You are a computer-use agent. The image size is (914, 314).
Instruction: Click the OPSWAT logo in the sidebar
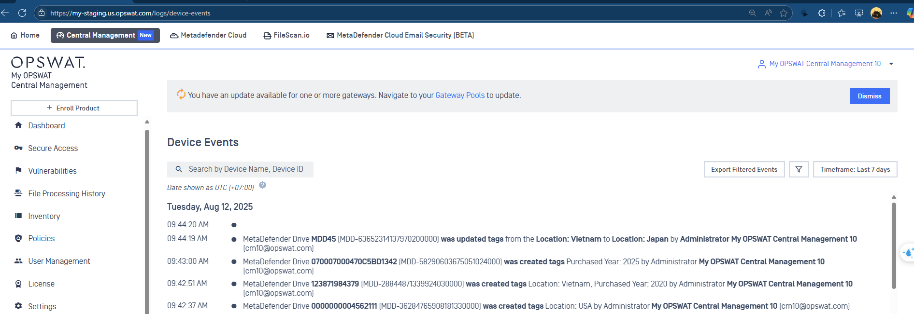(x=48, y=62)
